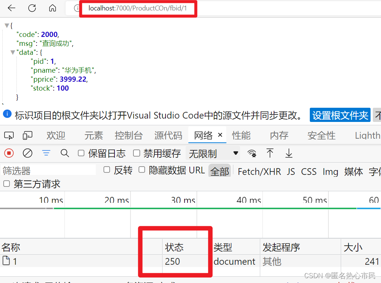381x283 pixels.
Task: Select the Fetch/XHR filter tab
Action: [259, 171]
